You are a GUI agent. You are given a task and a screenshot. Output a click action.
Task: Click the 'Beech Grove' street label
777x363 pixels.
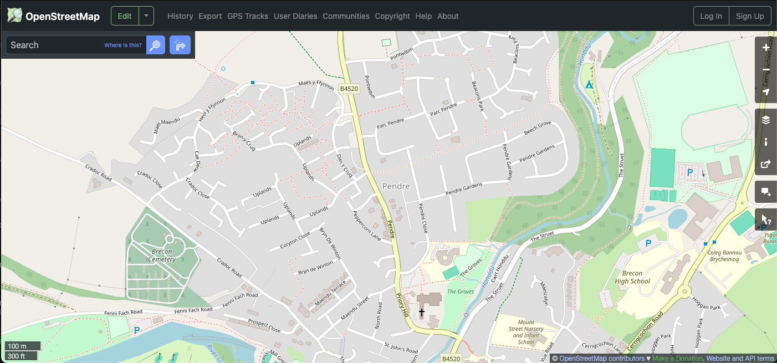coord(538,129)
